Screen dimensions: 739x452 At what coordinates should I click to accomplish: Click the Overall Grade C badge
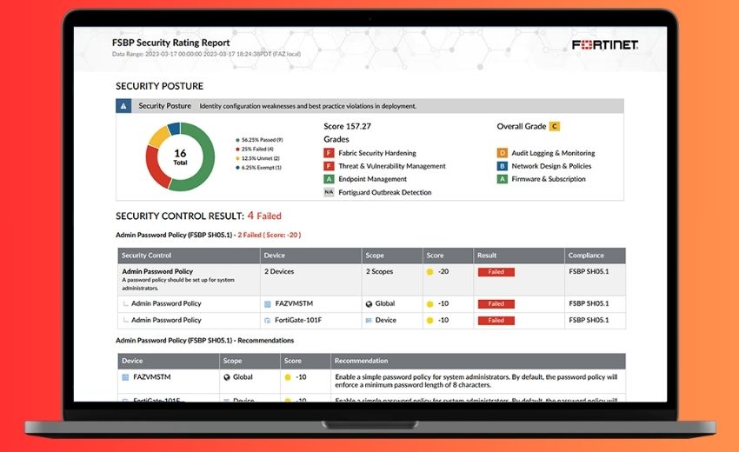coord(555,126)
